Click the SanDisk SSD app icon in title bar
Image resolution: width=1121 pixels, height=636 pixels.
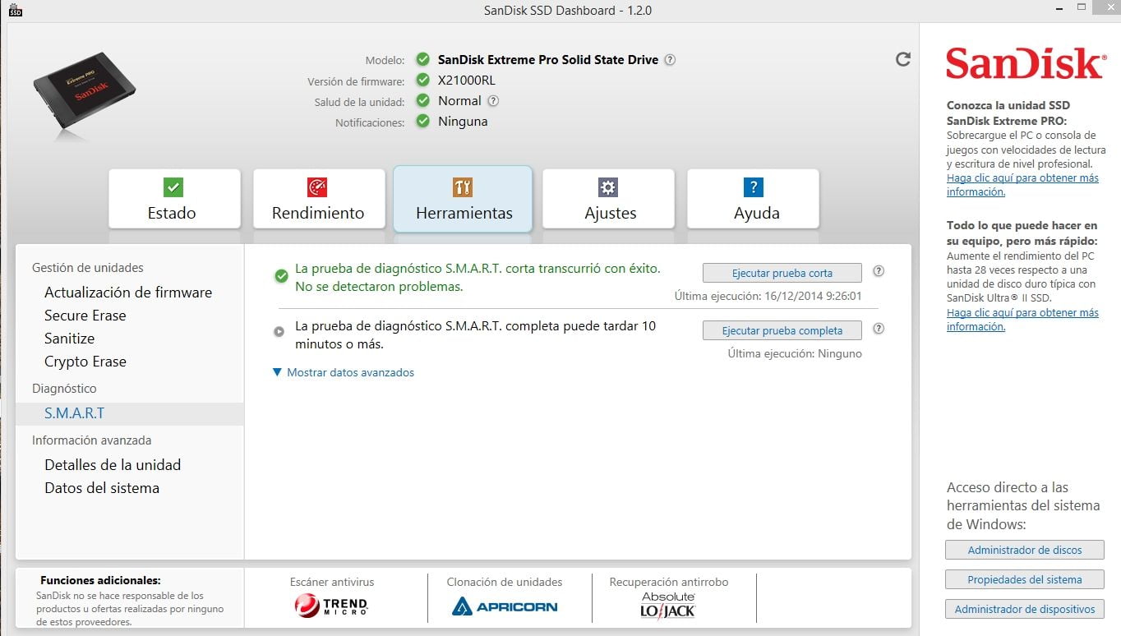tap(15, 11)
